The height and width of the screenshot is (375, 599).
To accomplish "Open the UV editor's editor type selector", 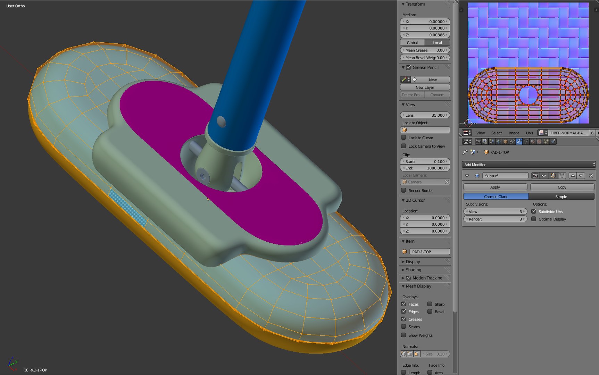I will click(x=467, y=133).
